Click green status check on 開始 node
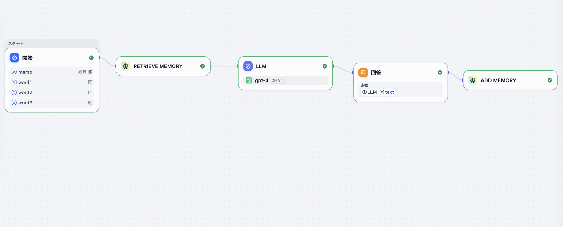Image resolution: width=563 pixels, height=227 pixels. tap(91, 58)
